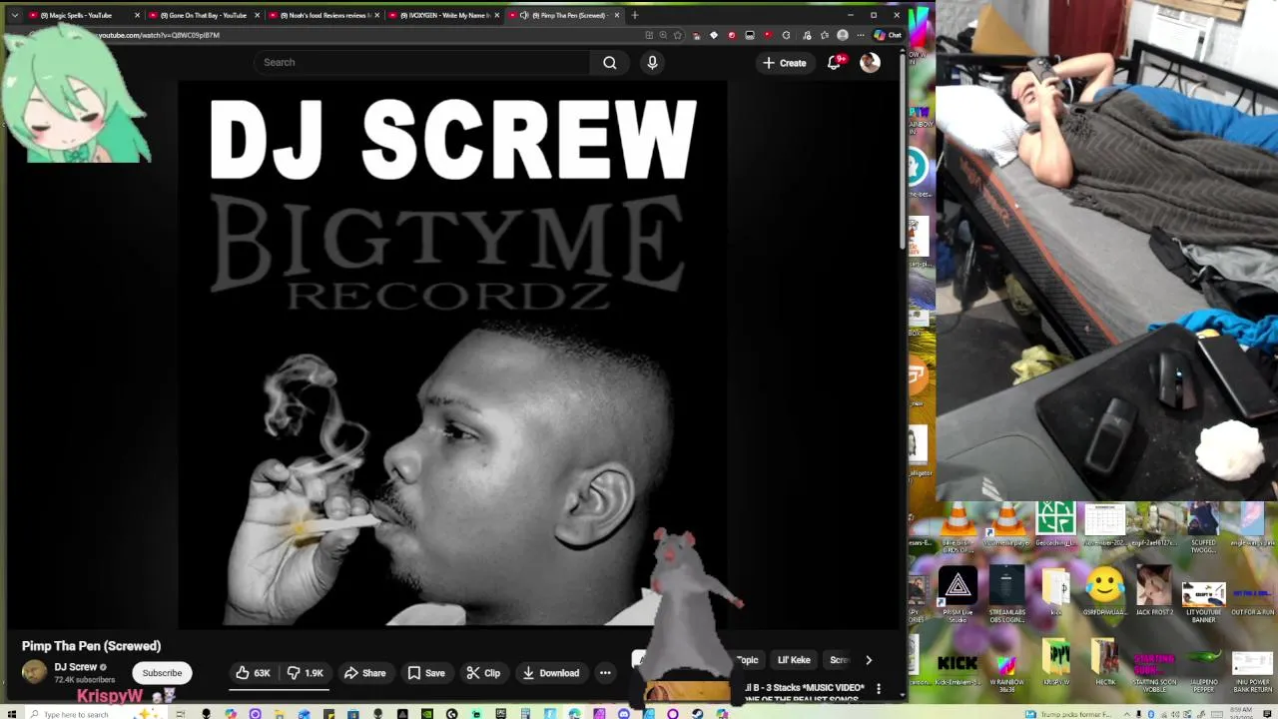This screenshot has width=1278, height=719.
Task: Click the DJ Screw video player image
Action: click(453, 354)
